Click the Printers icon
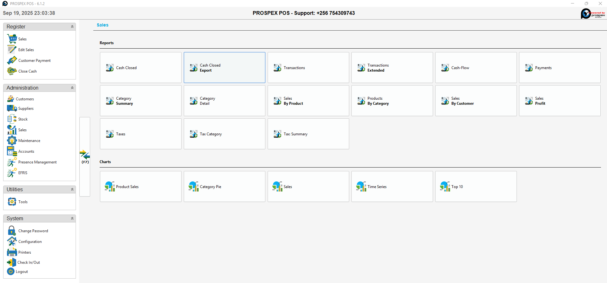 pos(12,252)
